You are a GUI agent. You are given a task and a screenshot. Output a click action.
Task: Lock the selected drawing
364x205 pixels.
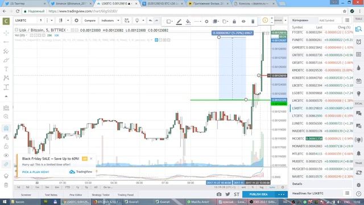click(234, 22)
